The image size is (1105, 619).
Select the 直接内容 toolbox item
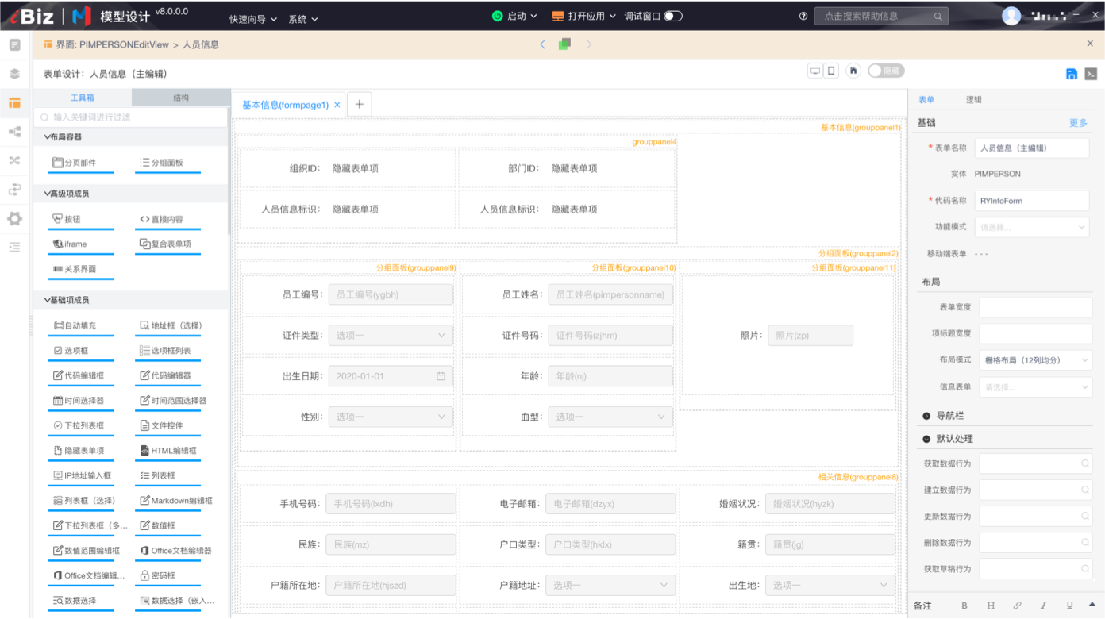coord(167,219)
